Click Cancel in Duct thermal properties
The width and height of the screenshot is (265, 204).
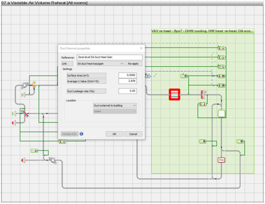tap(133, 134)
